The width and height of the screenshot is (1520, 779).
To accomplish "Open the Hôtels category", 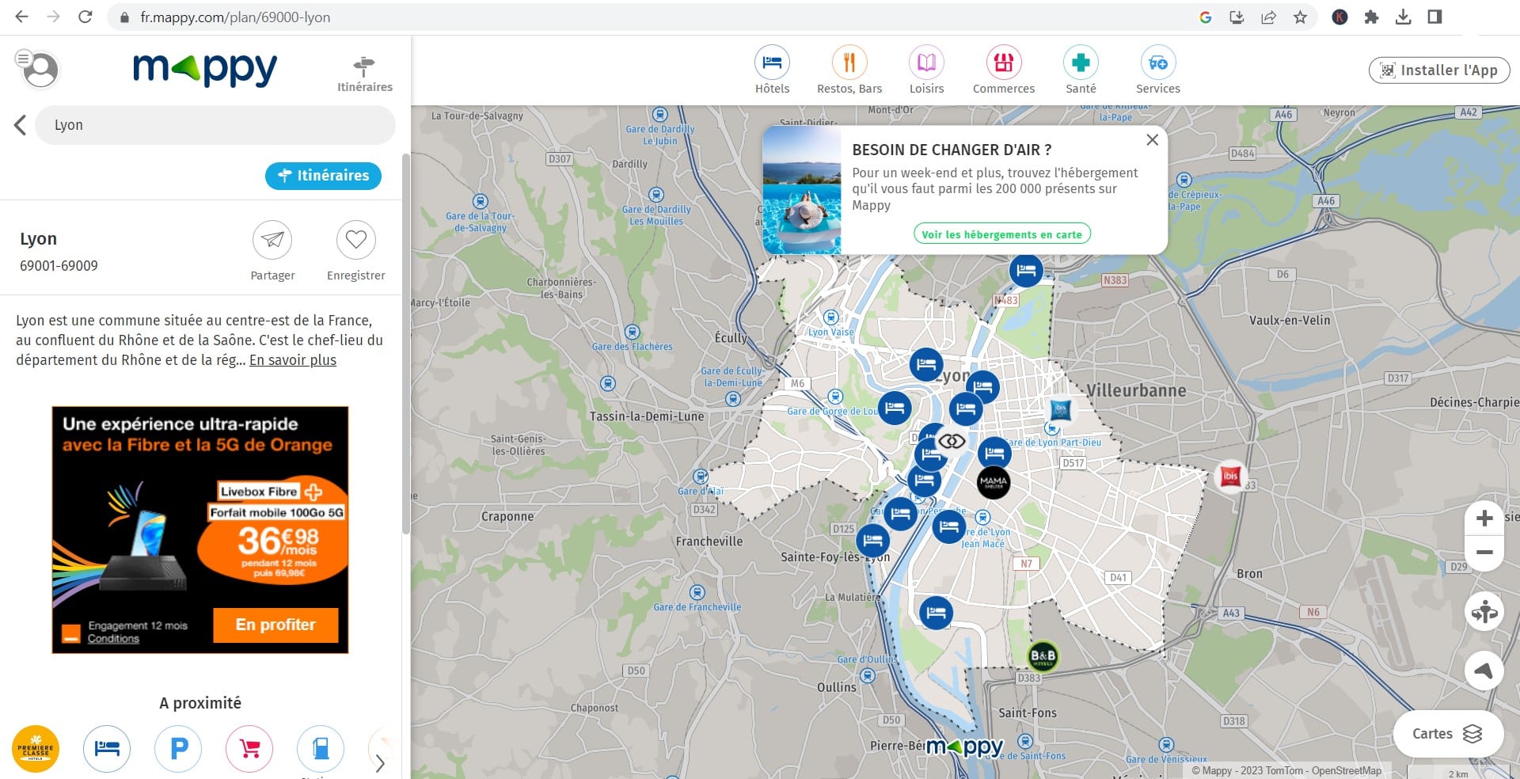I will pos(771,63).
